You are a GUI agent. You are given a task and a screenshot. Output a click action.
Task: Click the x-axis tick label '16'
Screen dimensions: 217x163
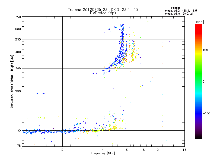tap(184, 150)
